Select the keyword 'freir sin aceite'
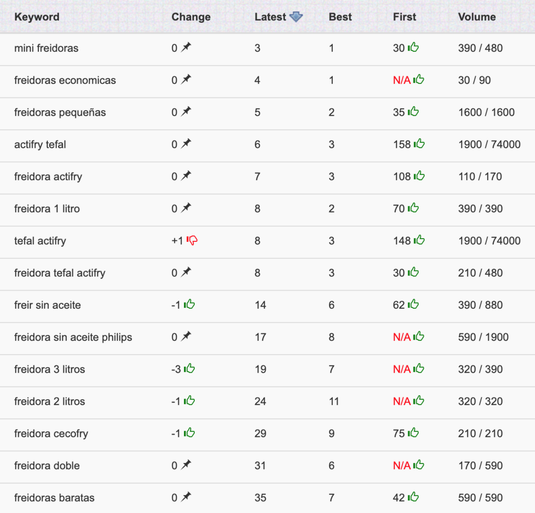 (47, 305)
